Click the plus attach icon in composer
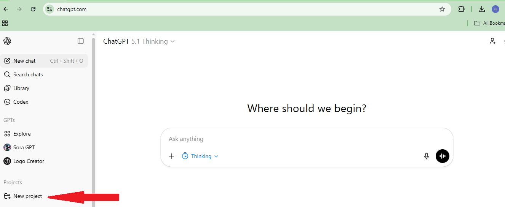This screenshot has width=505, height=207. pyautogui.click(x=171, y=156)
